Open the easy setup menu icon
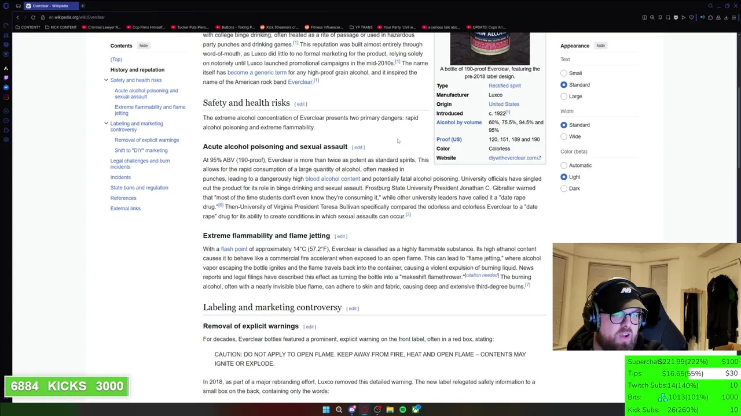The width and height of the screenshot is (741, 416). [x=734, y=17]
